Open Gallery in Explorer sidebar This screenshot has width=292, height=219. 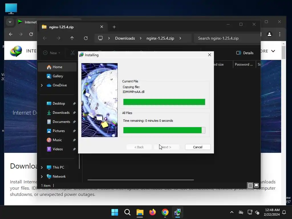[x=58, y=76]
